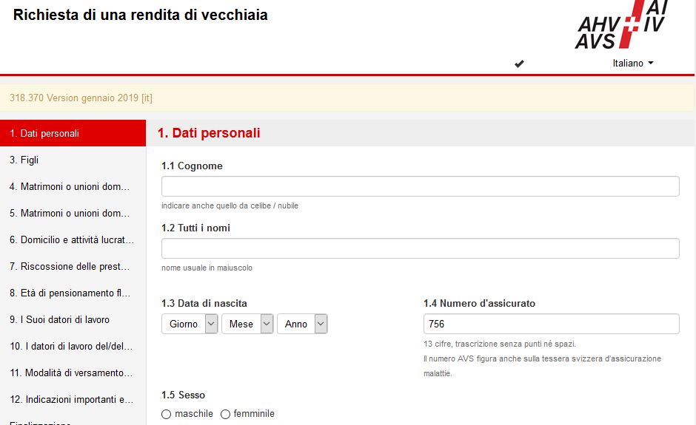Open section 12. Indicazioni importanti
The height and width of the screenshot is (425, 696).
[71, 400]
